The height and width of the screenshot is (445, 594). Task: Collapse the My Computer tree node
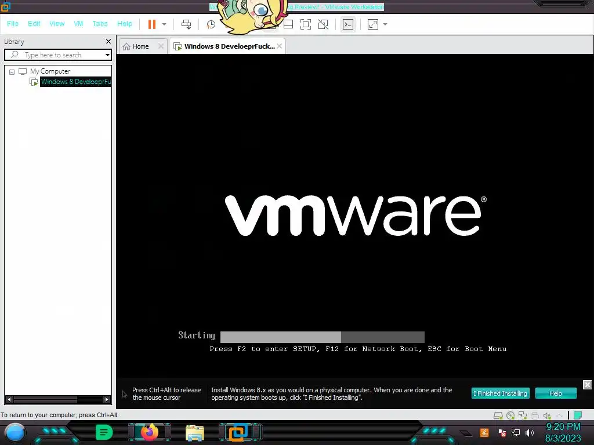(12, 71)
